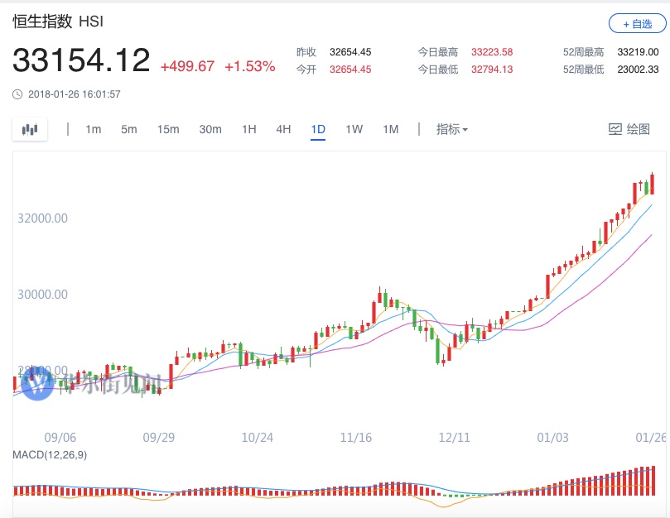Click the watermark logo on the chart
The height and width of the screenshot is (518, 670).
[x=37, y=384]
